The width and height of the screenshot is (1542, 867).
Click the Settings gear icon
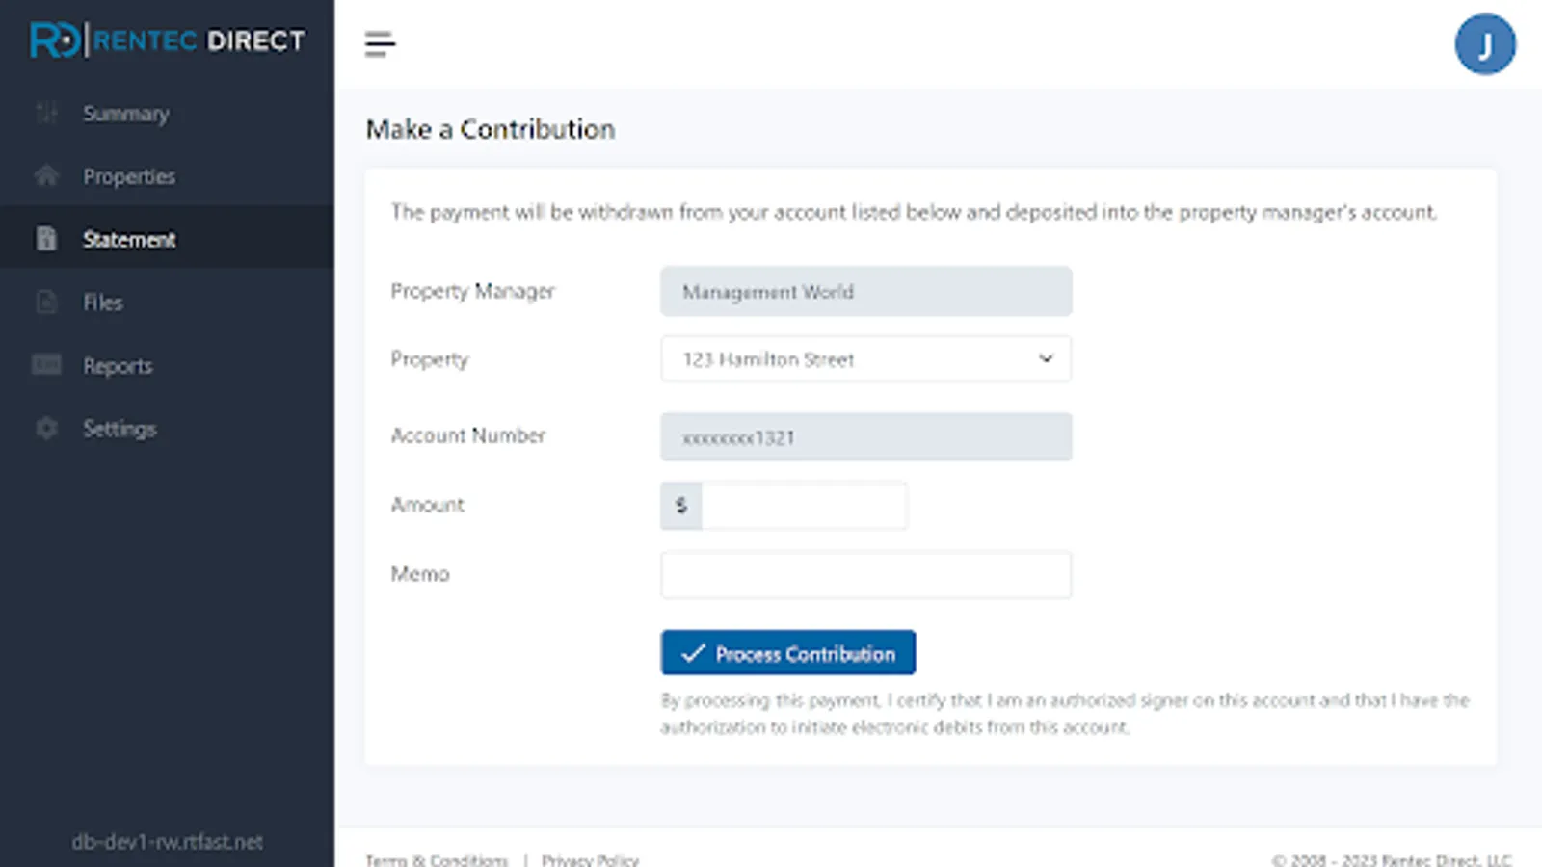pyautogui.click(x=46, y=429)
